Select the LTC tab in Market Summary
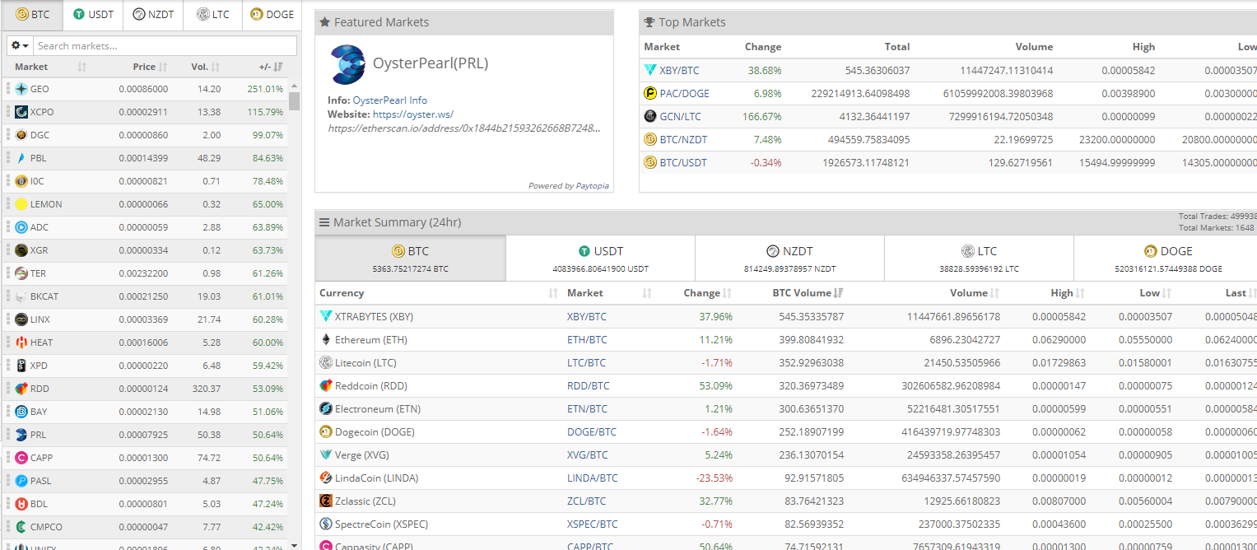Image resolution: width=1257 pixels, height=550 pixels. 979,259
